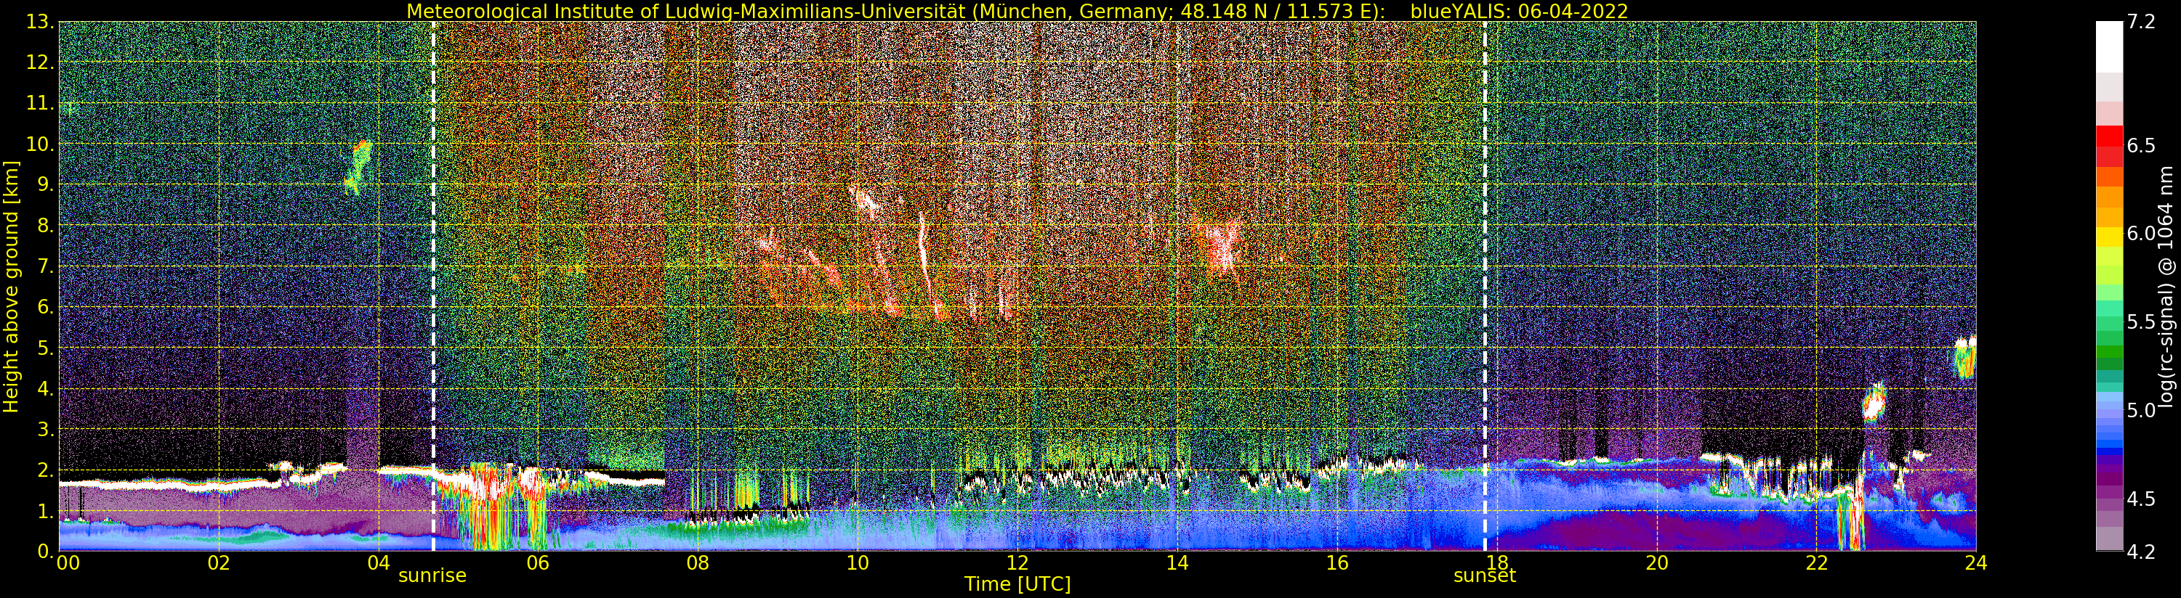Click the small cloud near 10 km before 04 UTC

coord(359,167)
